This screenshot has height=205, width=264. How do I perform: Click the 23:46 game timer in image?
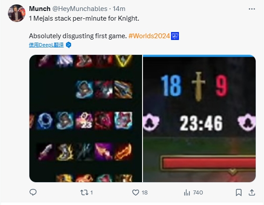pos(201,123)
